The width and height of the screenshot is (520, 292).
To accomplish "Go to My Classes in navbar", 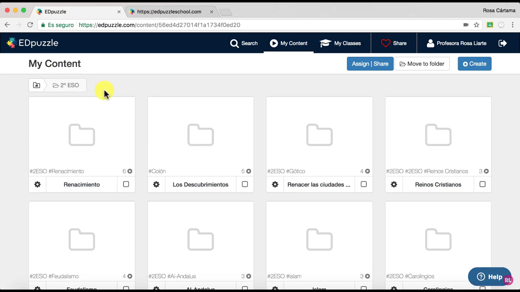I will pos(340,43).
